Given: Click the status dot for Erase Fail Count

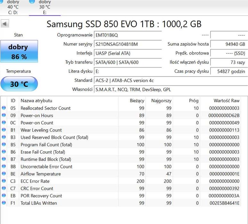Looking at the screenshot, I should [4, 152].
